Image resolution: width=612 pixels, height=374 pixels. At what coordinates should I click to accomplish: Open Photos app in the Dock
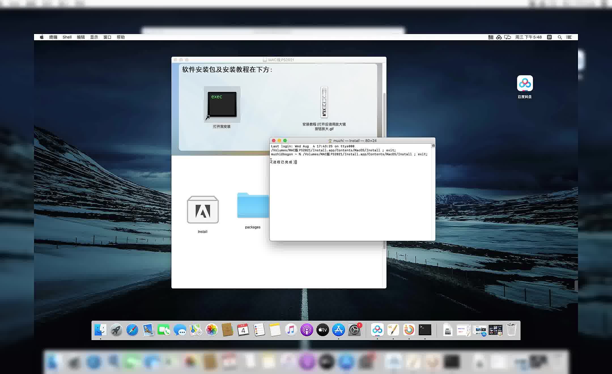tap(211, 330)
